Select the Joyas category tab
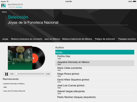 [x=5, y=39]
